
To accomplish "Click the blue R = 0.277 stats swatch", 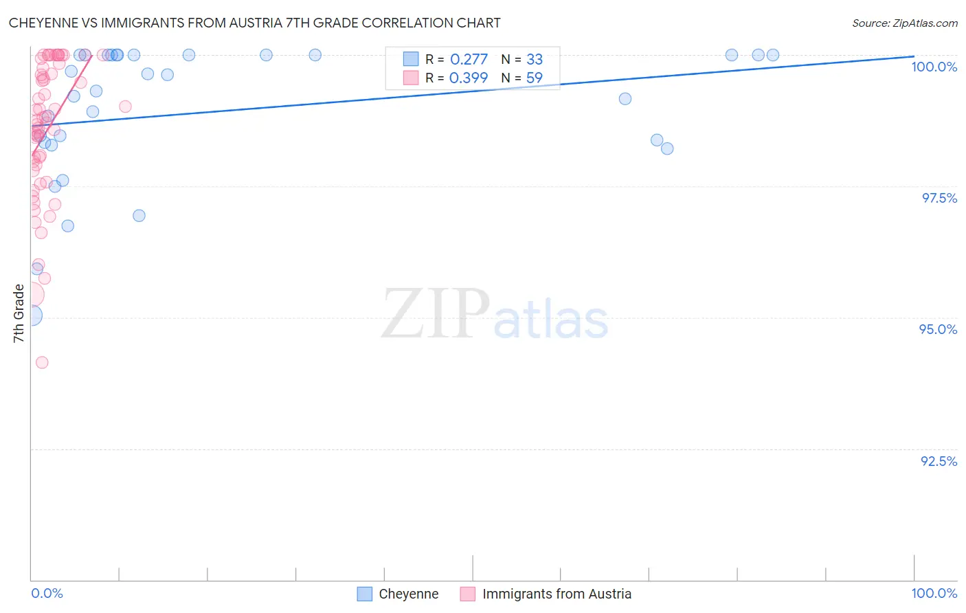I will (x=411, y=59).
